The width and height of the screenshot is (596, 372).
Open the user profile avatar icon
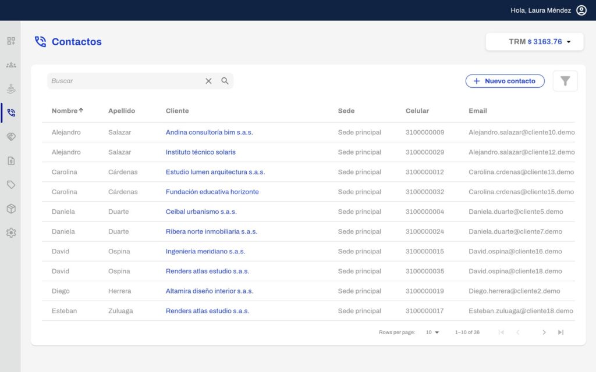click(581, 10)
